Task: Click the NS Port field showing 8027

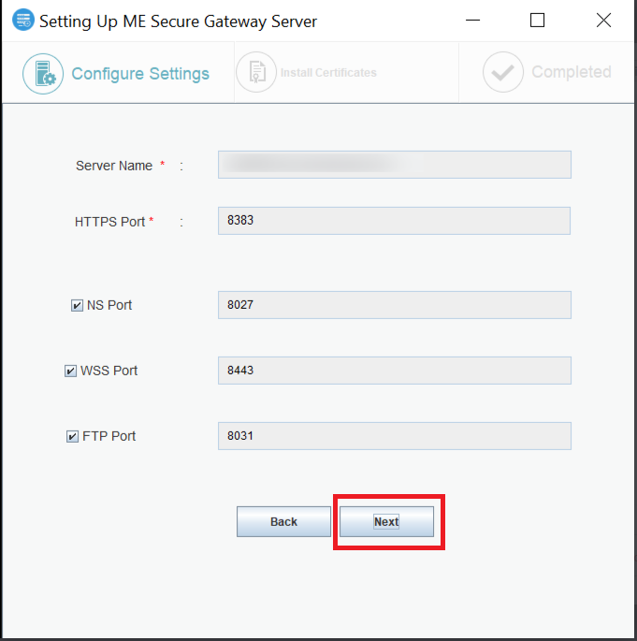Action: click(394, 305)
